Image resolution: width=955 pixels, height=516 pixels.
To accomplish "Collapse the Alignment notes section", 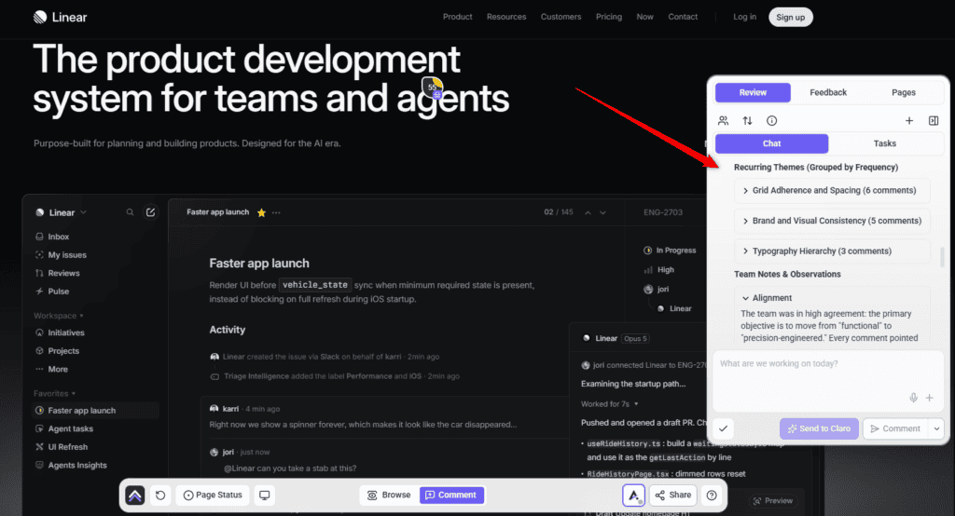I will (x=767, y=298).
